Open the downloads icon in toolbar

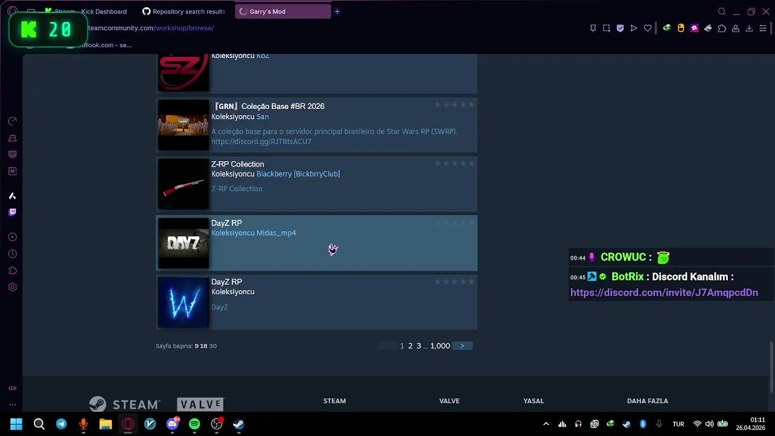tap(749, 28)
